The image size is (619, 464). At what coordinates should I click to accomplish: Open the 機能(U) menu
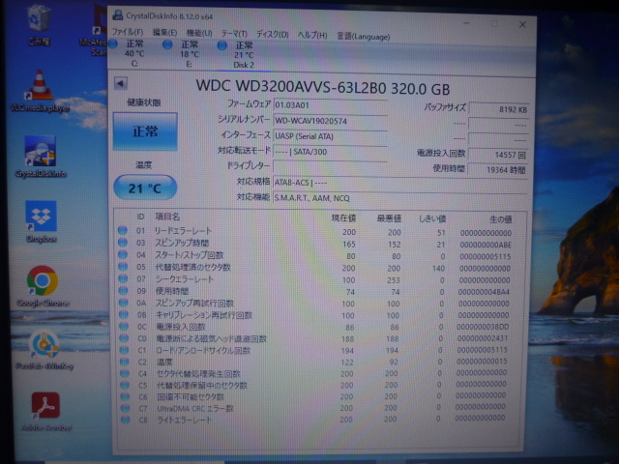[198, 34]
